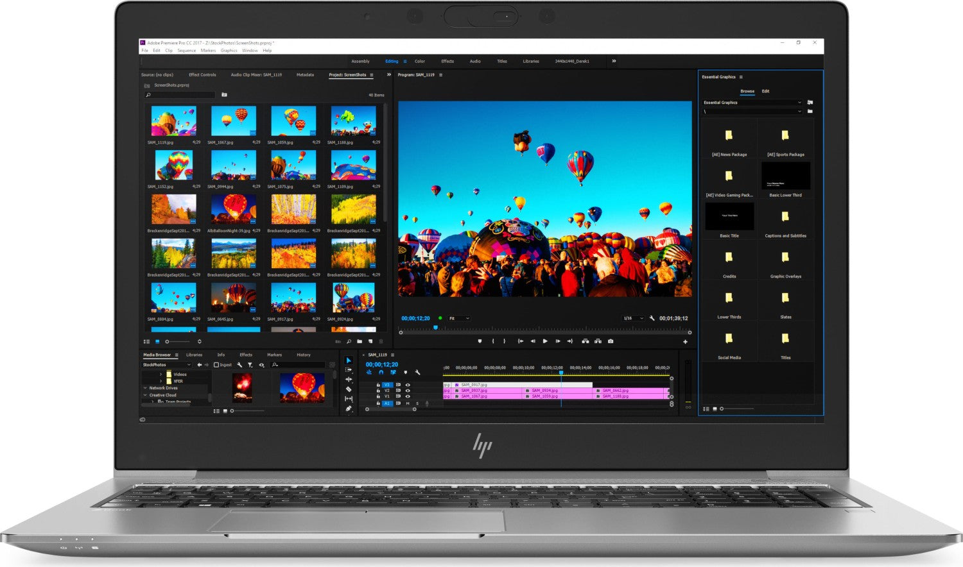Open the Graphics menu in the menu bar

pos(229,50)
